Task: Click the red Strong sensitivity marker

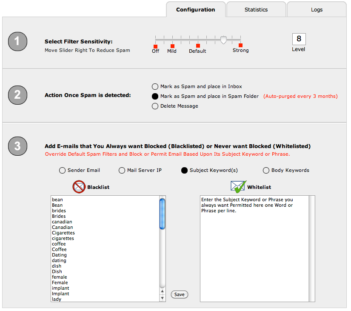Action: click(240, 45)
